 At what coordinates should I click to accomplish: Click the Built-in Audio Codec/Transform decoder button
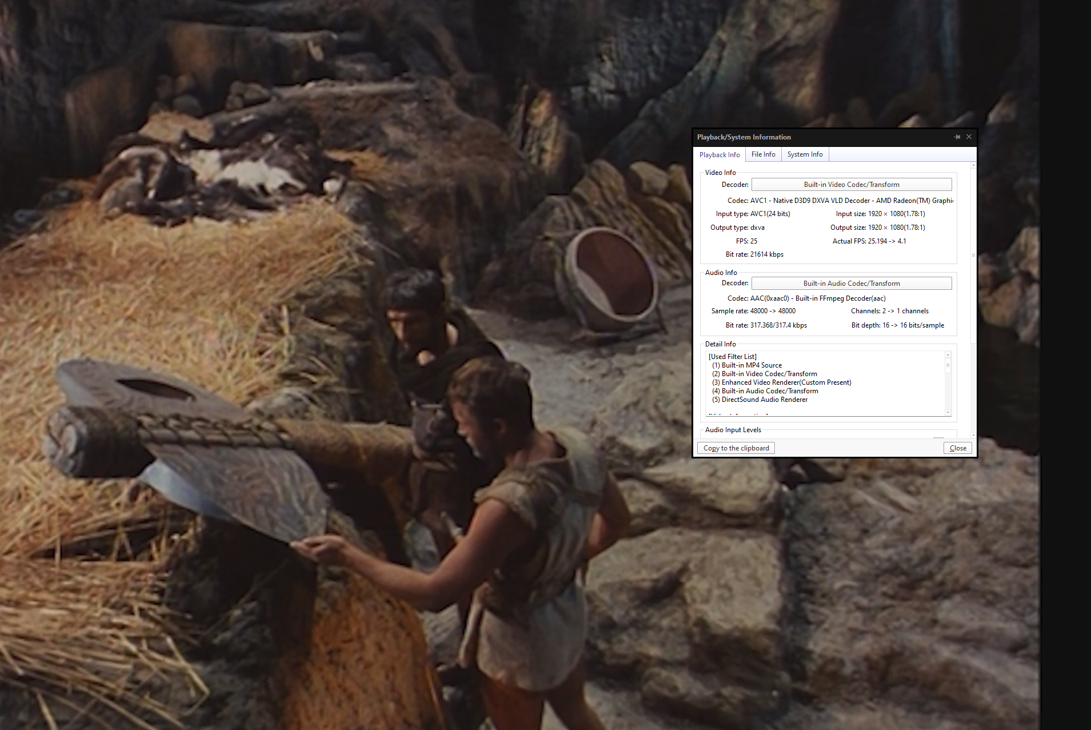pyautogui.click(x=852, y=284)
